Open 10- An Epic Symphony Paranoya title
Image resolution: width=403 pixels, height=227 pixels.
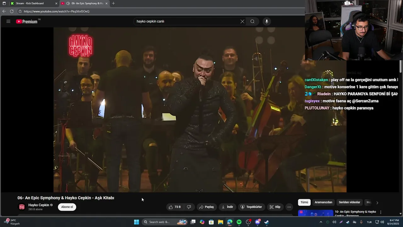355,214
